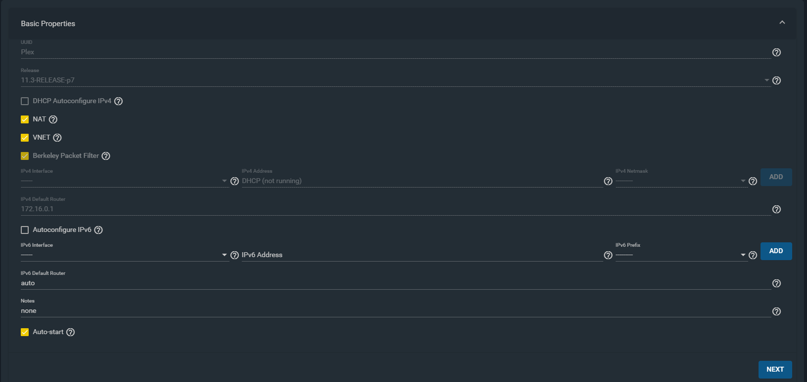Viewport: 807px width, 382px height.
Task: Open the IPv6 Interface dropdown
Action: pos(124,255)
